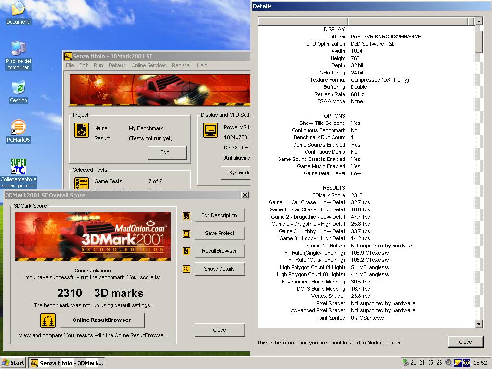
Task: Select the Cestino recycle bin icon
Action: tap(19, 87)
